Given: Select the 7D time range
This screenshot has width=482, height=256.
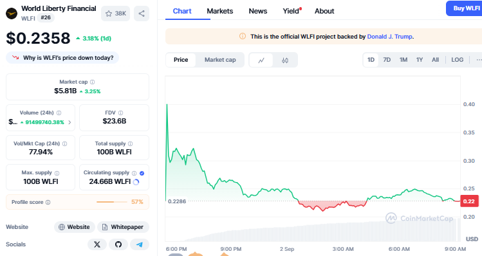Looking at the screenshot, I should (387, 60).
